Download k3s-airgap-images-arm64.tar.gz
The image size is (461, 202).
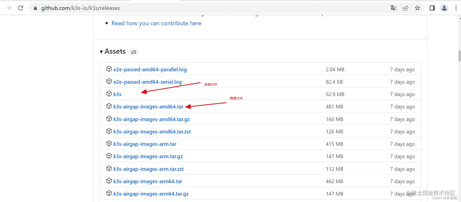tap(151, 194)
